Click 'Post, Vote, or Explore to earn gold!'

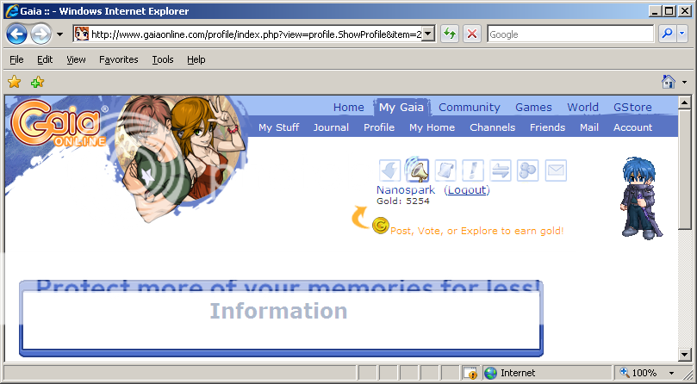(476, 231)
